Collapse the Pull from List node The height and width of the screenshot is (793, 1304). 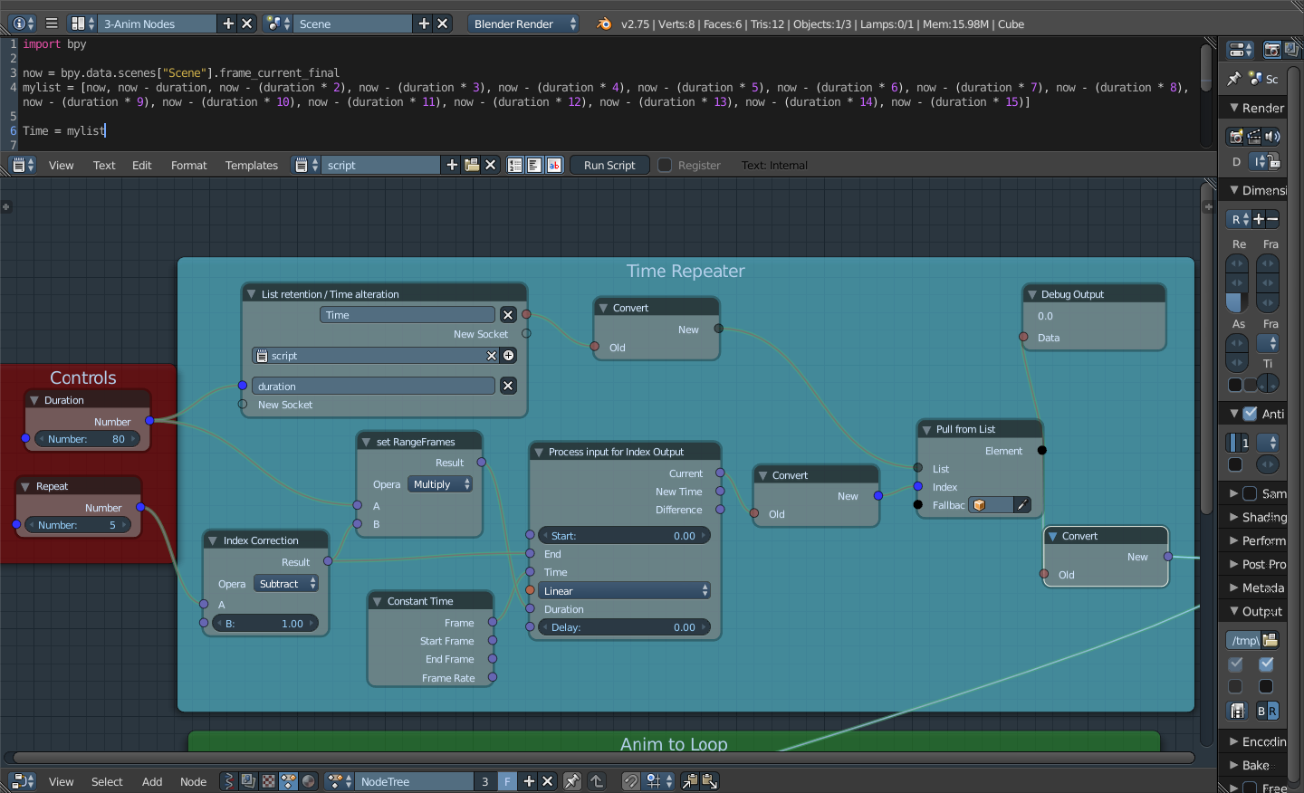pos(926,429)
